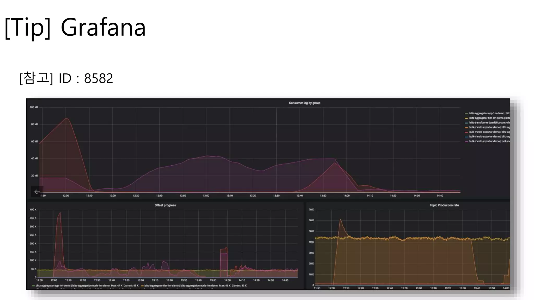
Task: Open the Offset progress panel title menu
Action: (x=165, y=205)
